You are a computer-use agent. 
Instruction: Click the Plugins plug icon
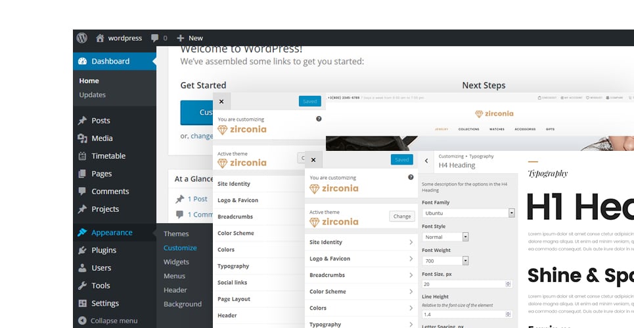pyautogui.click(x=83, y=250)
